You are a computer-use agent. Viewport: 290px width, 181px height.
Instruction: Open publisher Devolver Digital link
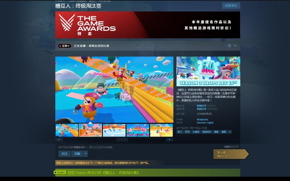coord(205,123)
